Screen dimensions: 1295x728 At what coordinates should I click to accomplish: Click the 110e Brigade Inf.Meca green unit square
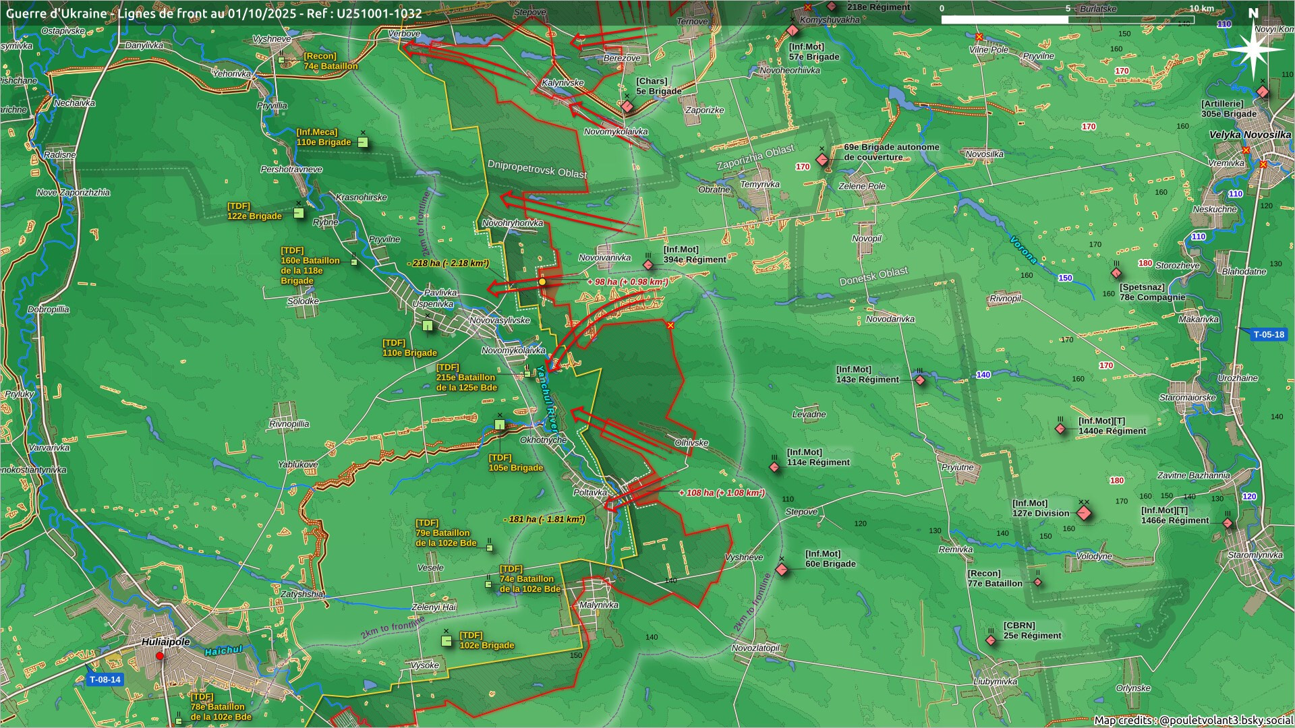(x=363, y=142)
